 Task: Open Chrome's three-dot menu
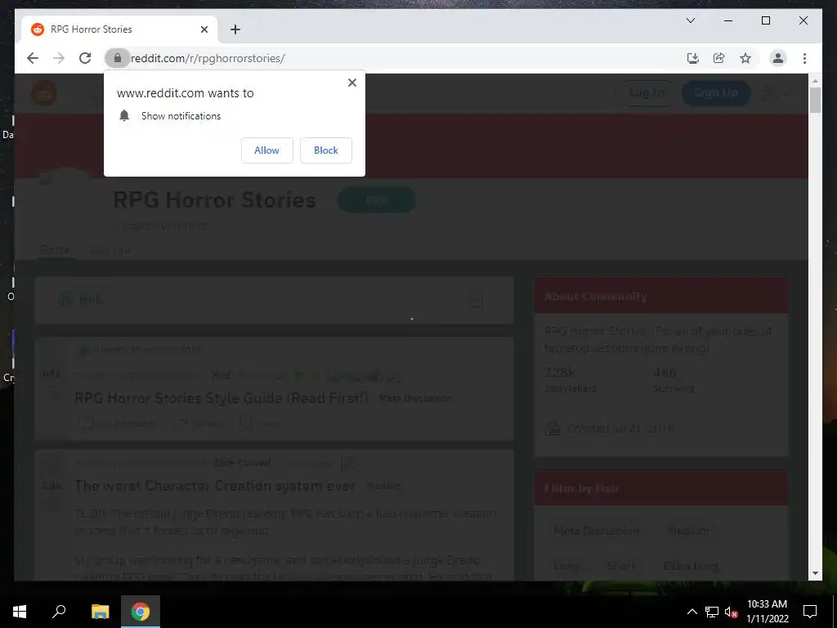click(x=804, y=58)
